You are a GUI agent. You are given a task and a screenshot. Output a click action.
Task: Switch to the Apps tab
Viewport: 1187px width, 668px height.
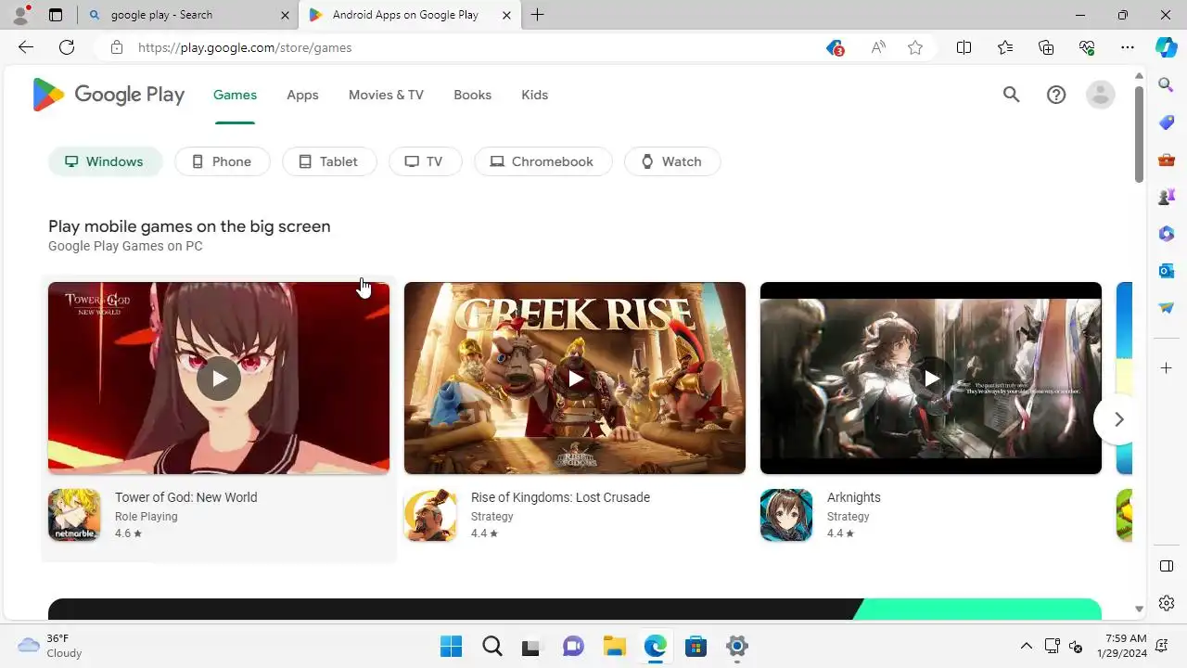point(302,95)
